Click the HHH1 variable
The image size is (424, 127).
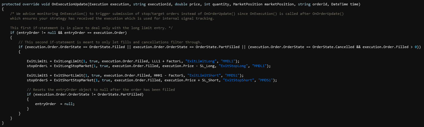158,75
